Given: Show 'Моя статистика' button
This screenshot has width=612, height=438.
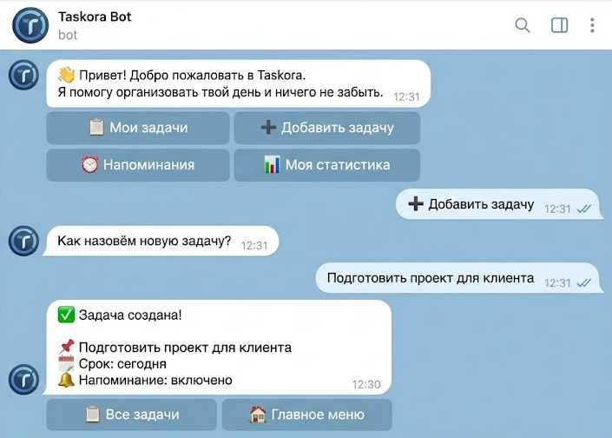Looking at the screenshot, I should [327, 165].
